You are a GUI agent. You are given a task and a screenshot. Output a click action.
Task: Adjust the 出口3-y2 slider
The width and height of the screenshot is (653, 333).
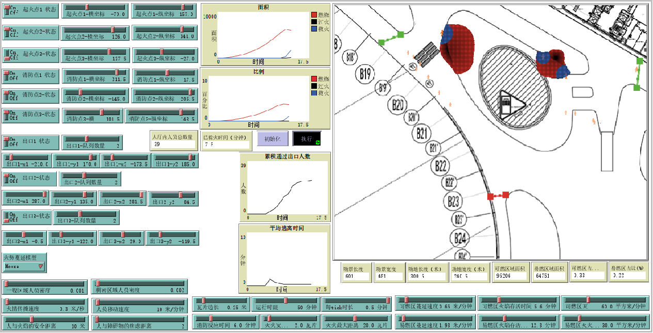(172, 238)
